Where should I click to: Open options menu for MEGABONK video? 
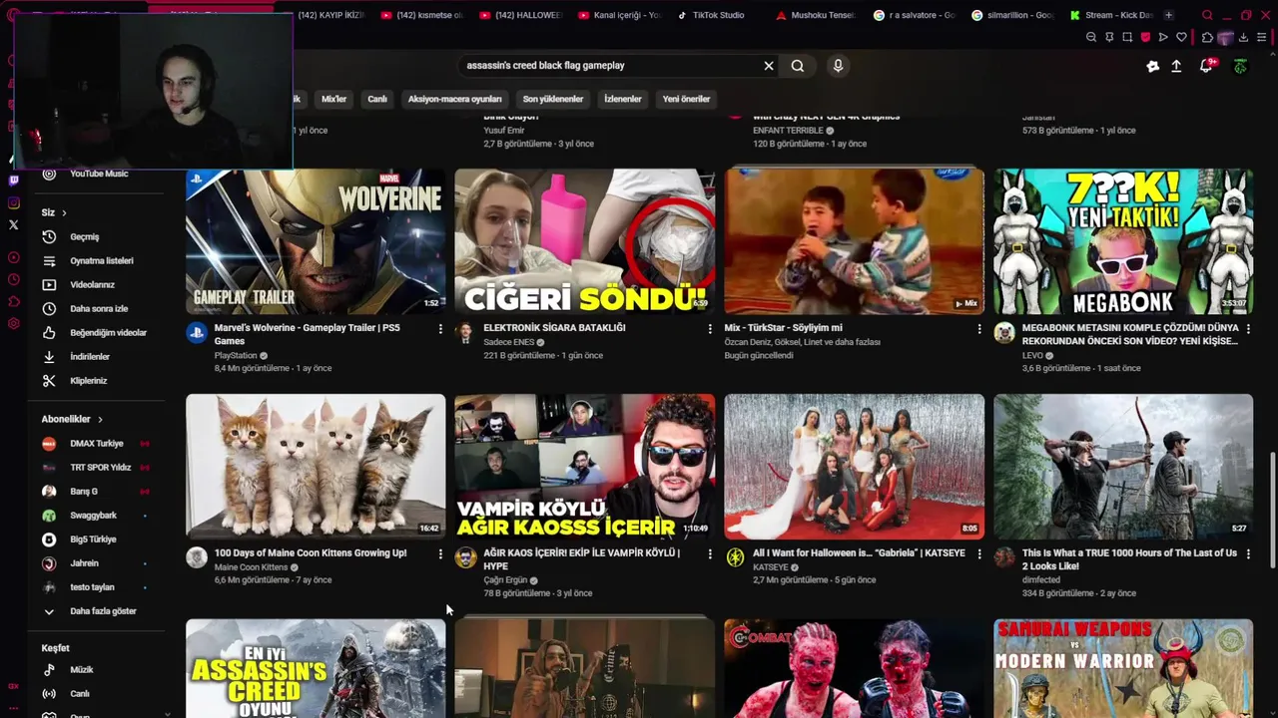(1248, 329)
